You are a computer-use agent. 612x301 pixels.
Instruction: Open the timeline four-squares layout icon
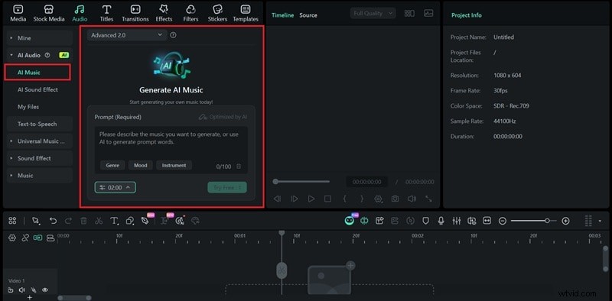tap(12, 221)
